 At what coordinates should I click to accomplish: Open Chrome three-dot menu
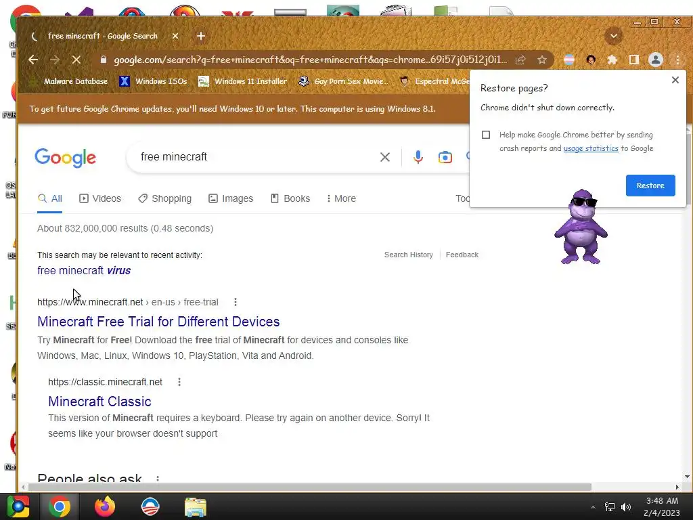[677, 60]
